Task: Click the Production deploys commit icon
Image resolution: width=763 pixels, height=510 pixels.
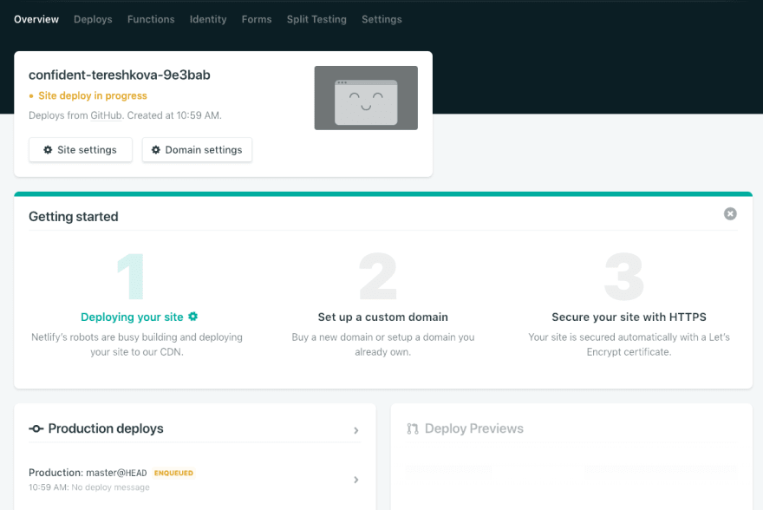Action: (36, 428)
